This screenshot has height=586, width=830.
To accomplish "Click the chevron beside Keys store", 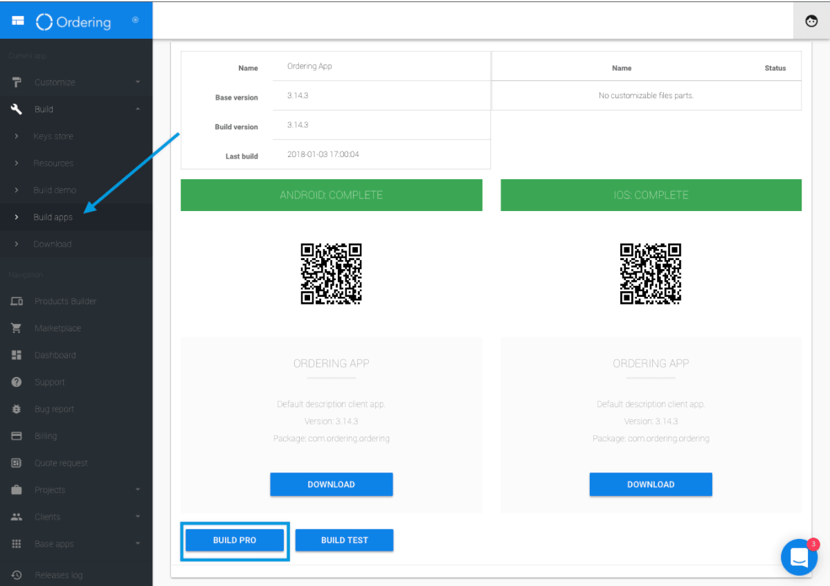I will [x=17, y=136].
